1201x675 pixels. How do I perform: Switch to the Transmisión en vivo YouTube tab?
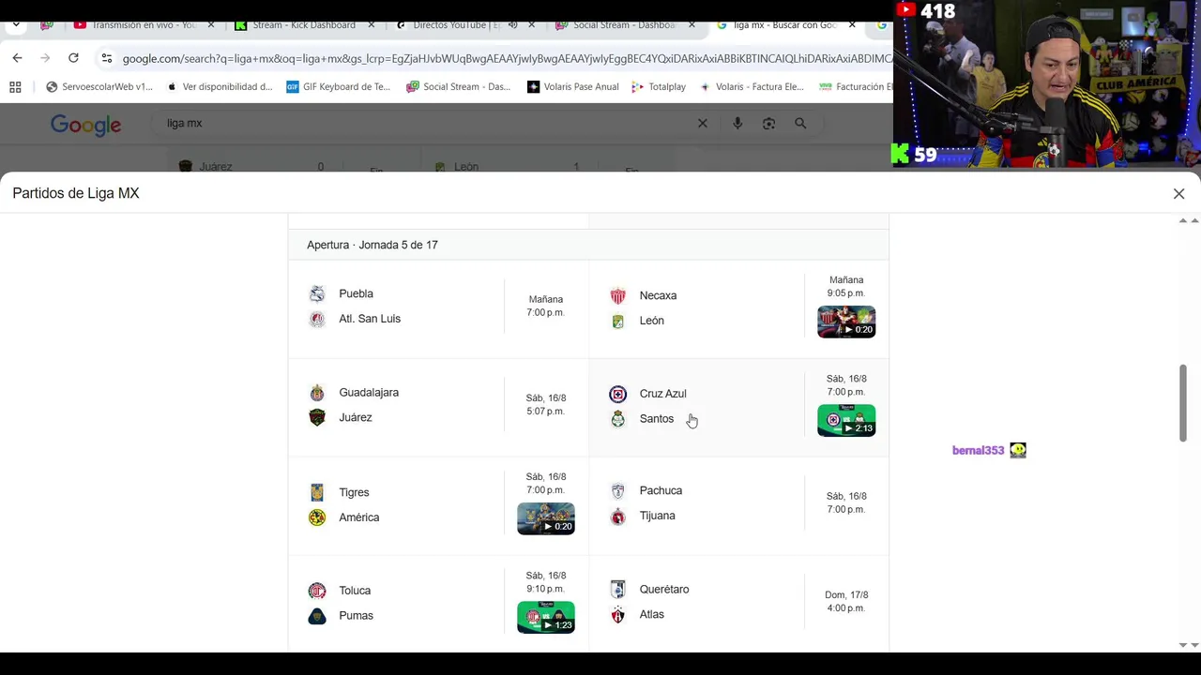(144, 25)
